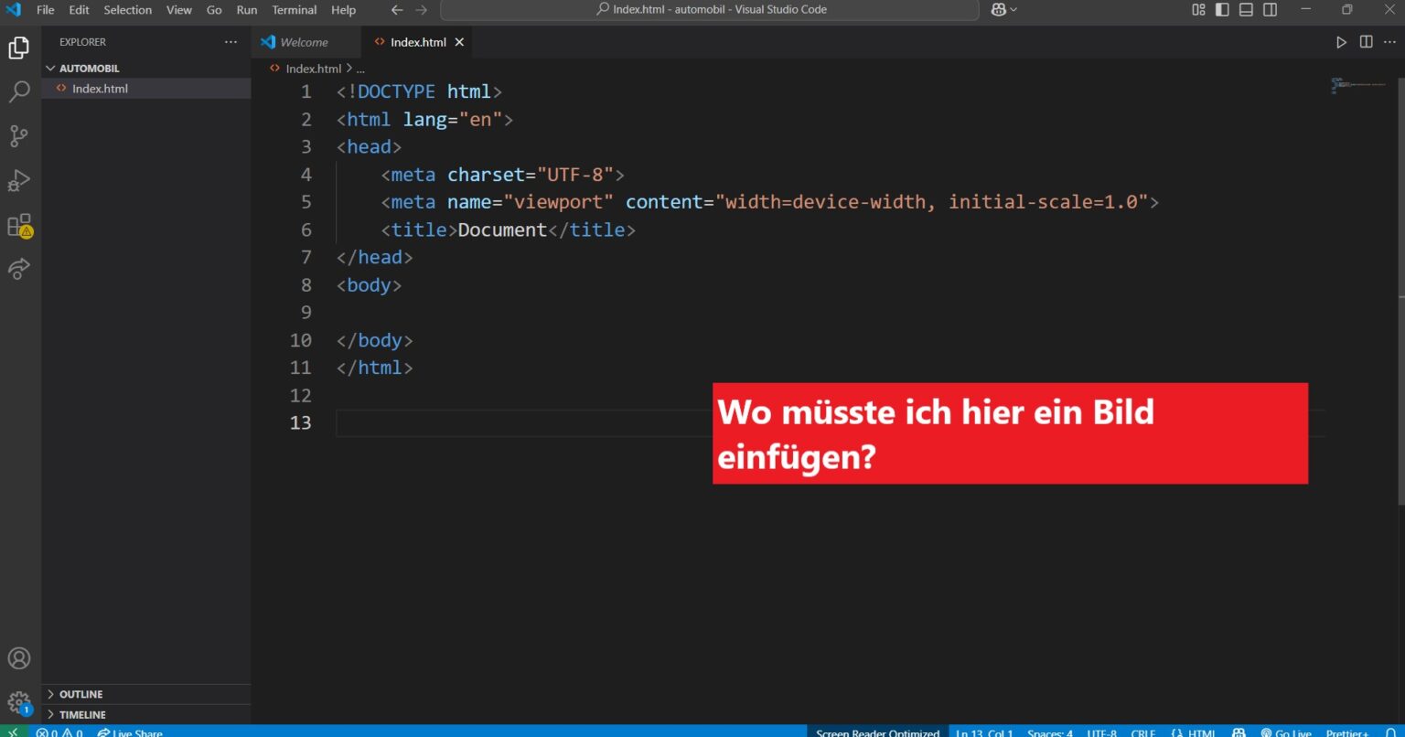Open the Terminal menu
The width and height of the screenshot is (1405, 737).
pos(294,10)
